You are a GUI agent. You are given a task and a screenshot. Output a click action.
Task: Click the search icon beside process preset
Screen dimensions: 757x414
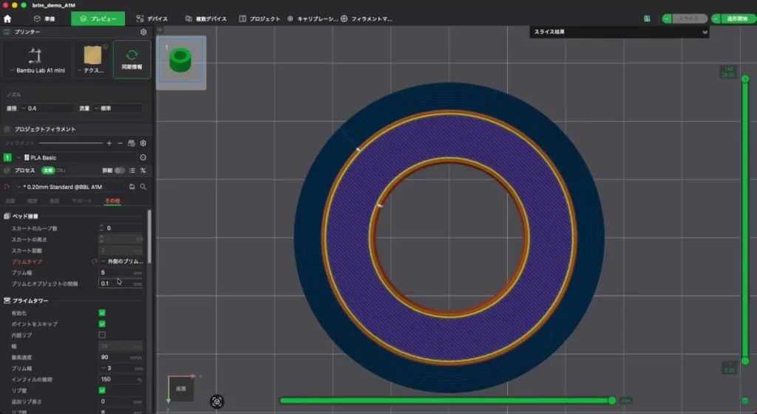tap(143, 187)
